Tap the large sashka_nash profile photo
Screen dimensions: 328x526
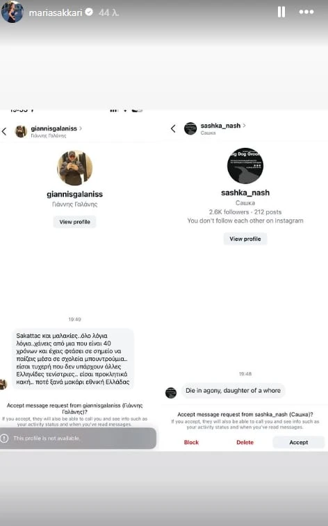tap(245, 166)
